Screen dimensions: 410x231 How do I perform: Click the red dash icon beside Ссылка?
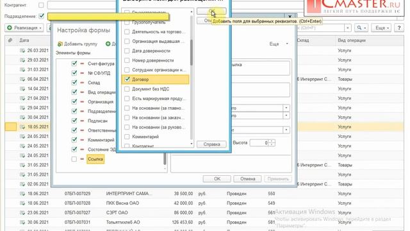(x=82, y=159)
